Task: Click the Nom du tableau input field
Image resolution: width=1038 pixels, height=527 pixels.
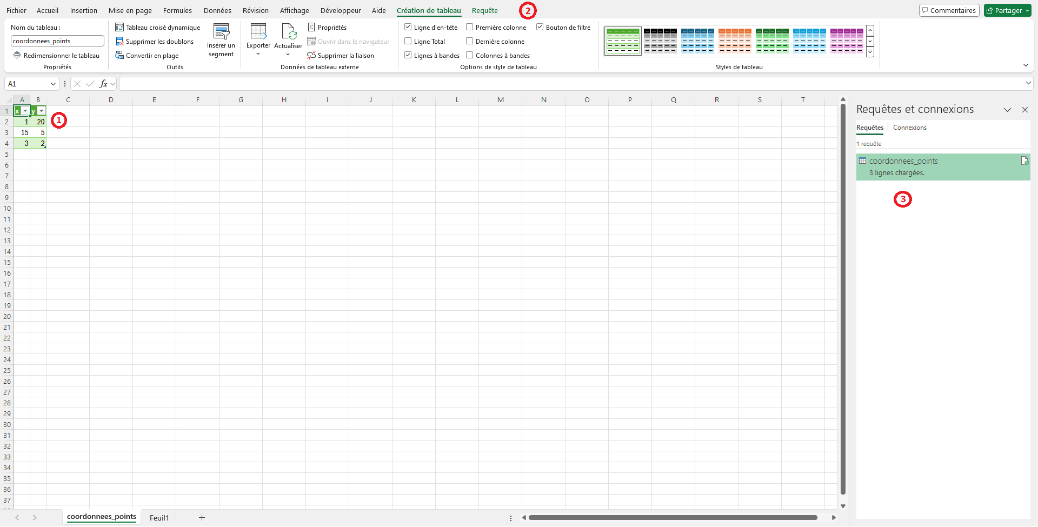Action: 57,41
